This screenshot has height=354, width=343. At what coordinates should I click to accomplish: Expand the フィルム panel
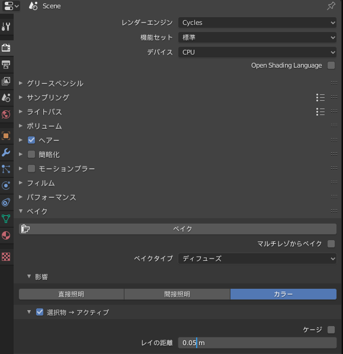click(x=21, y=183)
